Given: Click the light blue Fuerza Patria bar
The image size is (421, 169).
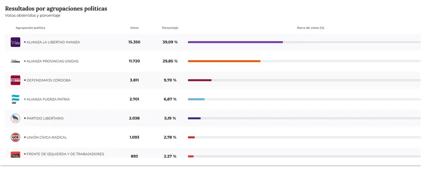Looking at the screenshot, I should click(x=196, y=99).
